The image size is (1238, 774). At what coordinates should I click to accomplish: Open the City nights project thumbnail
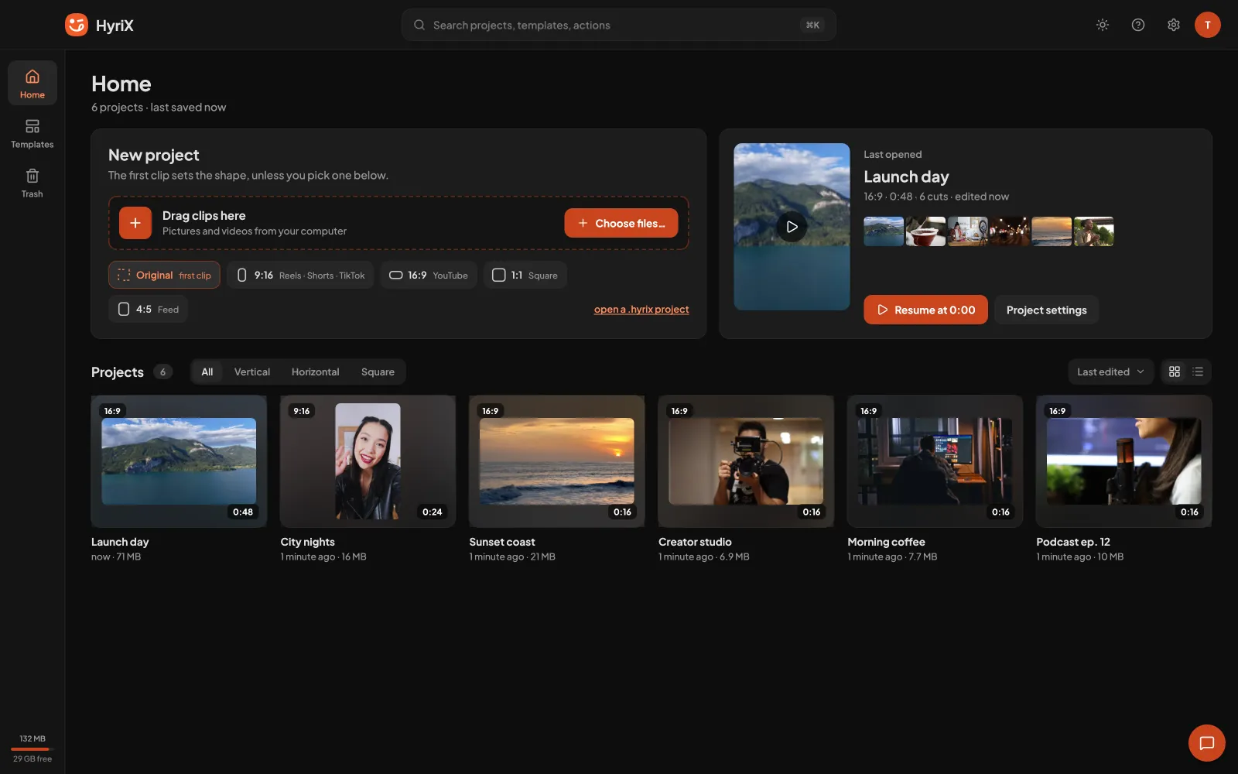pyautogui.click(x=368, y=461)
